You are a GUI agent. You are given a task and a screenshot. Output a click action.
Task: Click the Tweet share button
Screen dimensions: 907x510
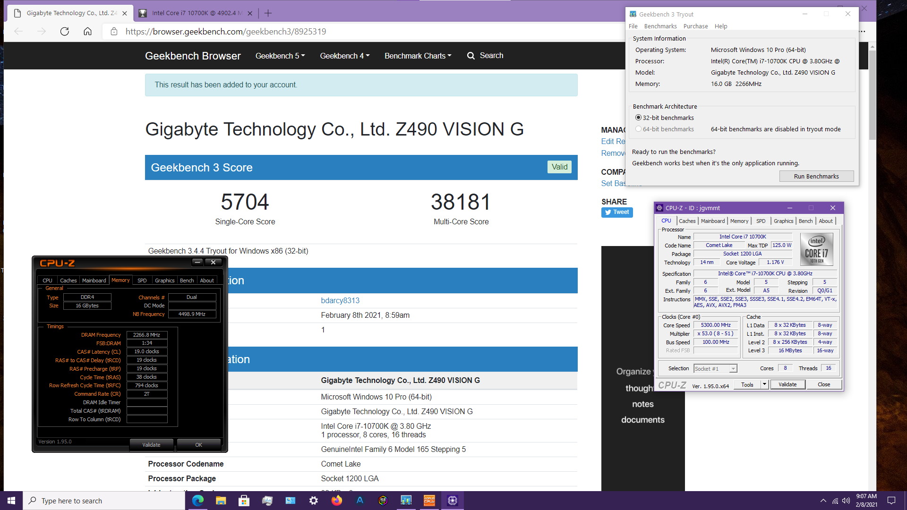(x=617, y=212)
